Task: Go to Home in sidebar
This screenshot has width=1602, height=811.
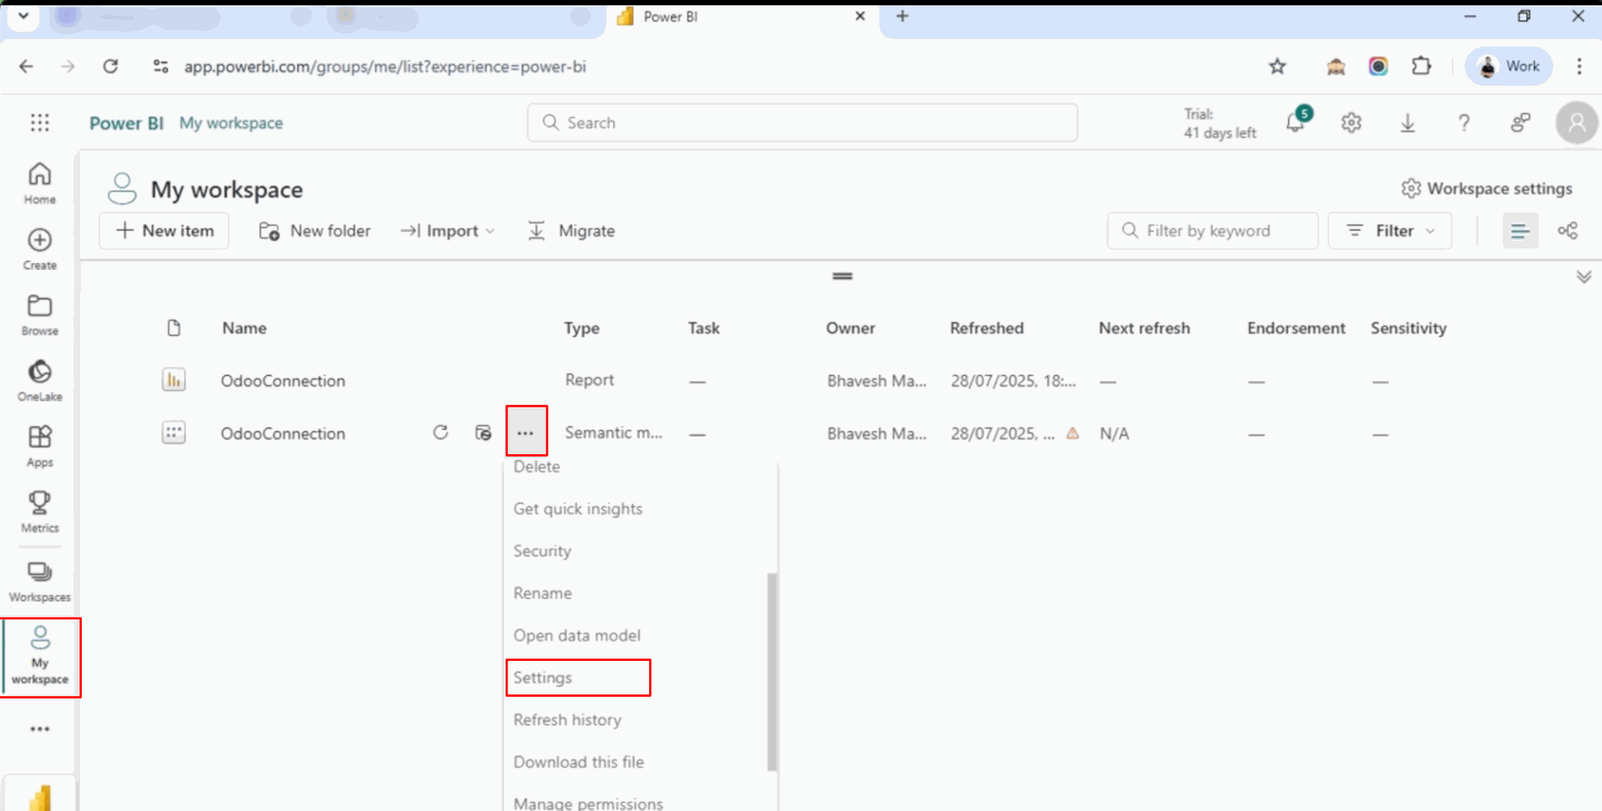Action: coord(39,183)
